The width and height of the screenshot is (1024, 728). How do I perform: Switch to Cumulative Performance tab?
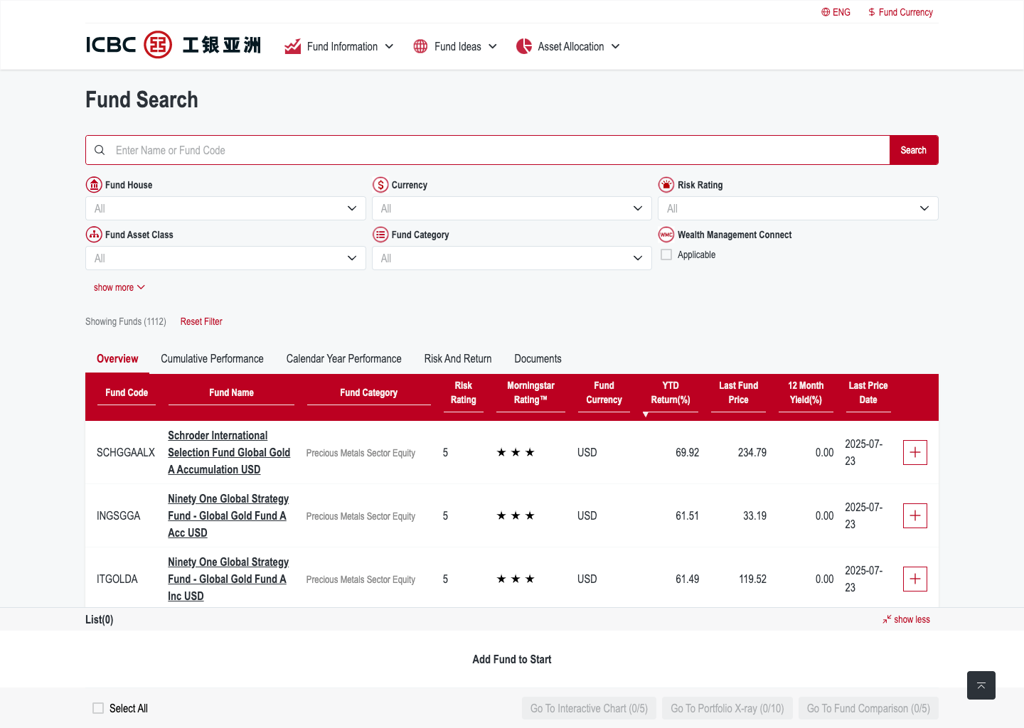(x=212, y=358)
